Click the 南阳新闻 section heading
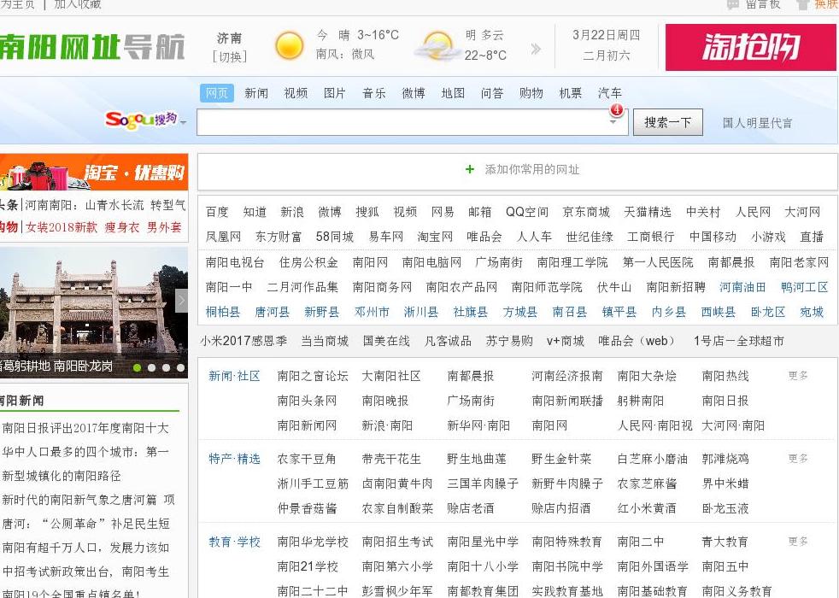Image resolution: width=839 pixels, height=598 pixels. 22,401
